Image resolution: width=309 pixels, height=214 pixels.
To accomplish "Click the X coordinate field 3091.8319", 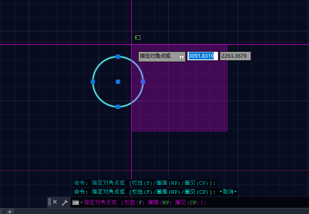I will click(203, 56).
